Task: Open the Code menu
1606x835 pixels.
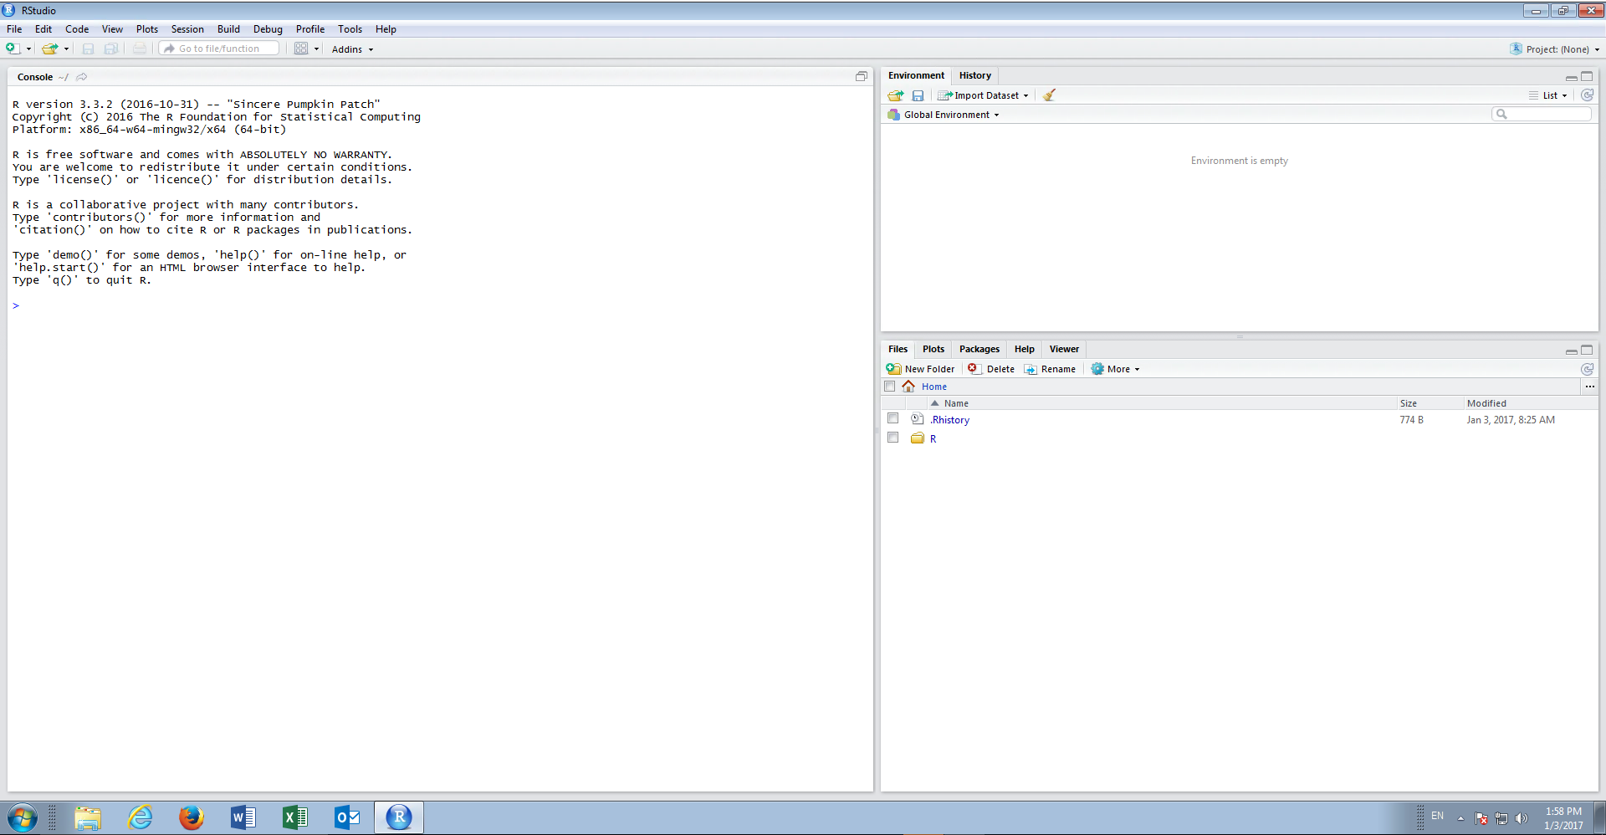Action: [77, 29]
